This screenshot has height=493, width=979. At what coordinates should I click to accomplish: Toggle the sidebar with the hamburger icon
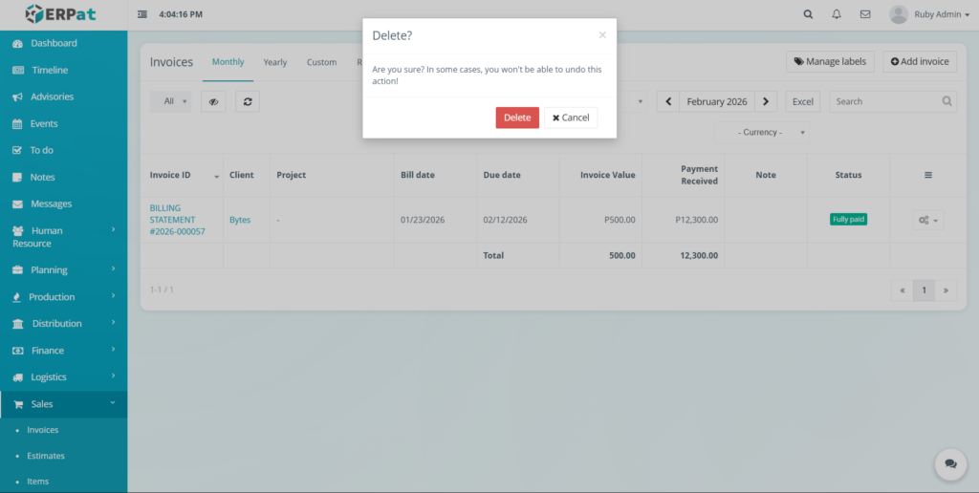click(x=142, y=14)
